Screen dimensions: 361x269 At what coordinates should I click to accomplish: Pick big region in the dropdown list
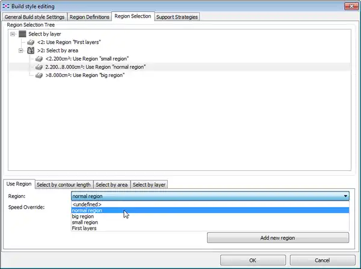pos(84,216)
